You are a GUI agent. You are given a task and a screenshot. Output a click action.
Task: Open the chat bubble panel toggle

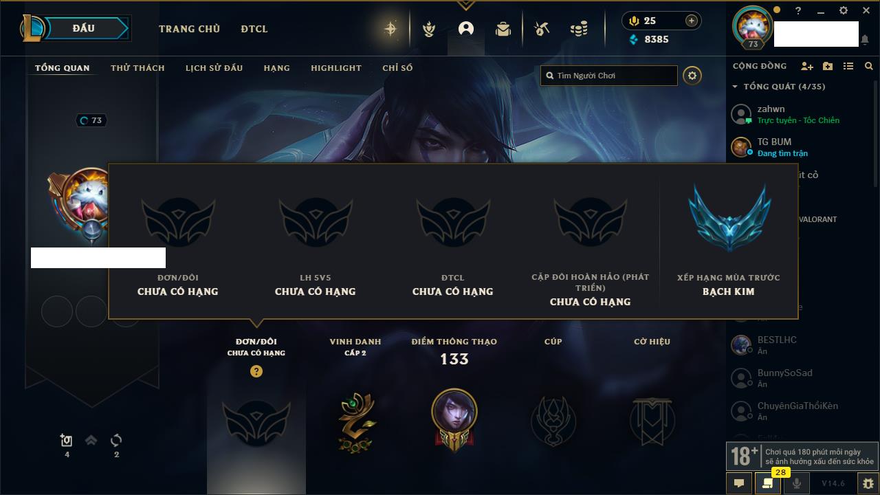739,483
